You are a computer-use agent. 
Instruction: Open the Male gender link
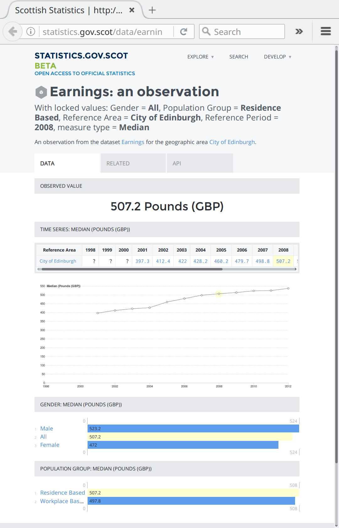point(46,429)
